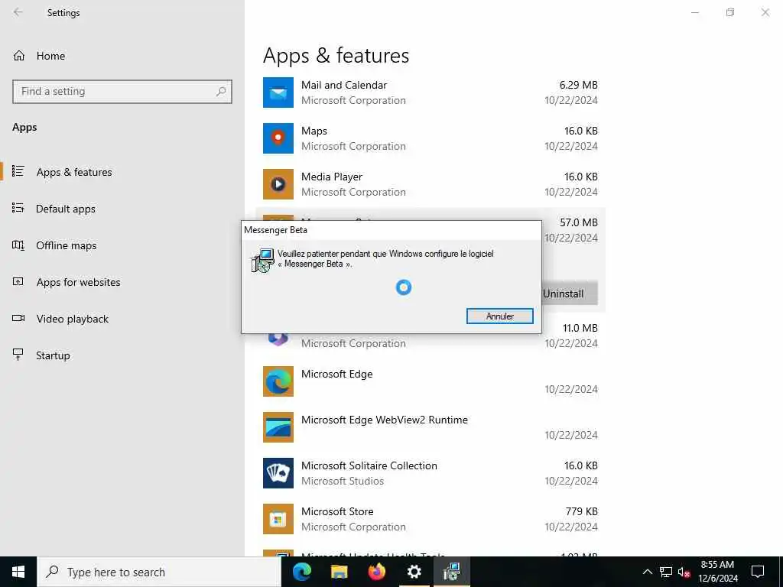Open File Explorer from the taskbar

click(339, 572)
